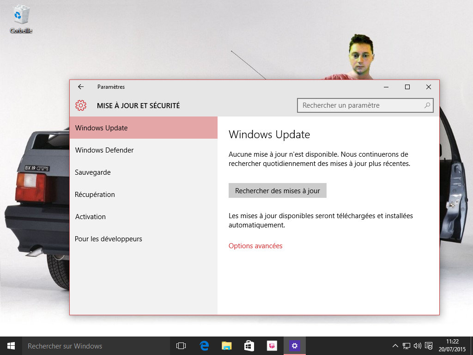Open the Action Center notifications icon
The height and width of the screenshot is (355, 473).
[x=429, y=346]
